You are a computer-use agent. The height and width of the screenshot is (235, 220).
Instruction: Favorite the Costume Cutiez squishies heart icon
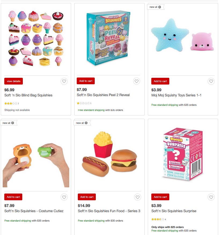point(64,197)
